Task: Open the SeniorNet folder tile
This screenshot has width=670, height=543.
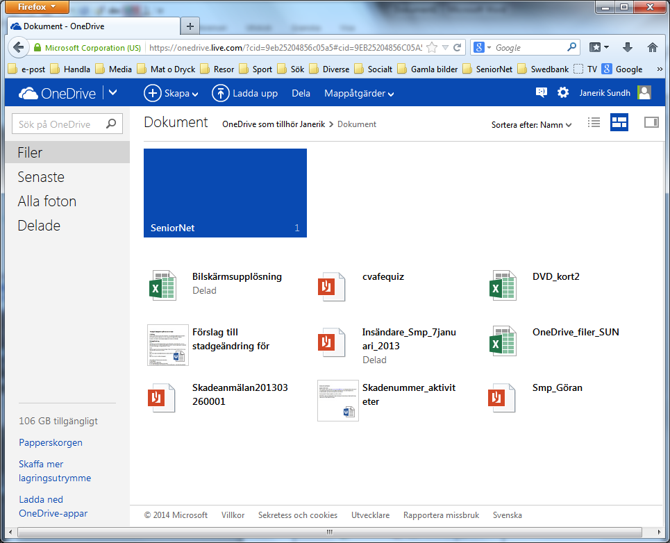Action: tap(225, 192)
